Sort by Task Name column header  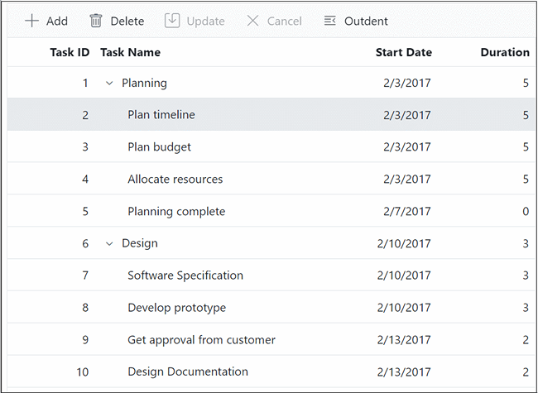[x=131, y=52]
